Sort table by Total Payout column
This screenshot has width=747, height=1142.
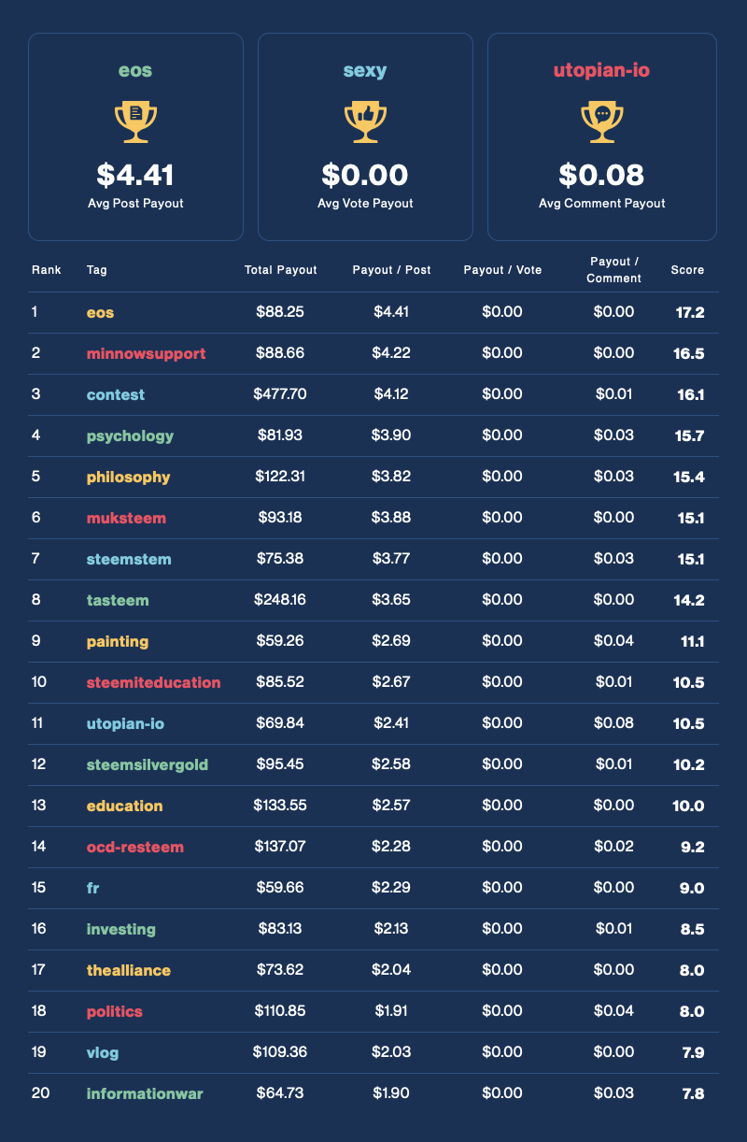(280, 270)
